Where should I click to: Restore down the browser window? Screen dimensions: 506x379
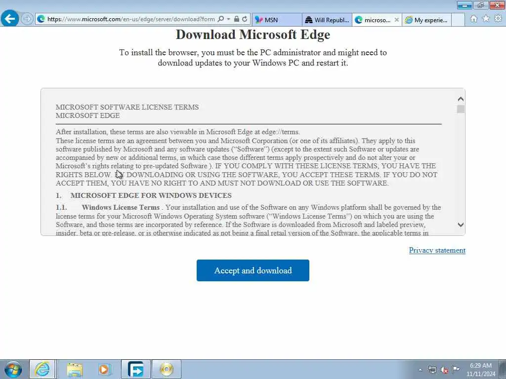tap(481, 5)
